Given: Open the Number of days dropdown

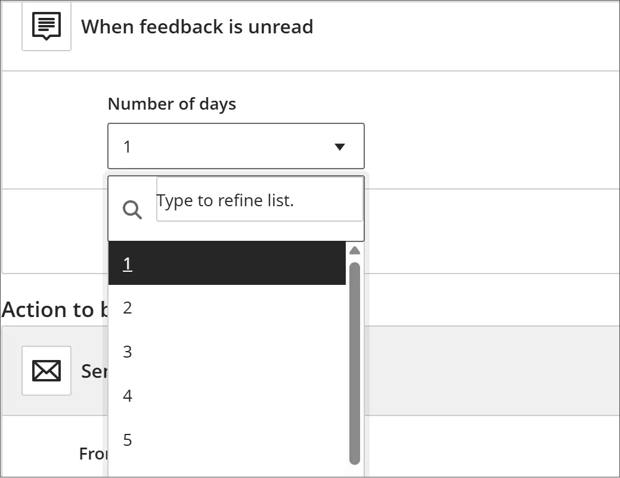Looking at the screenshot, I should point(235,145).
